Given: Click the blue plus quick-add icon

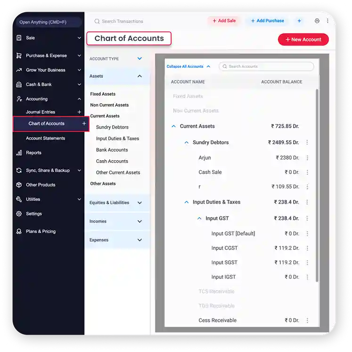Looking at the screenshot, I should (x=299, y=21).
